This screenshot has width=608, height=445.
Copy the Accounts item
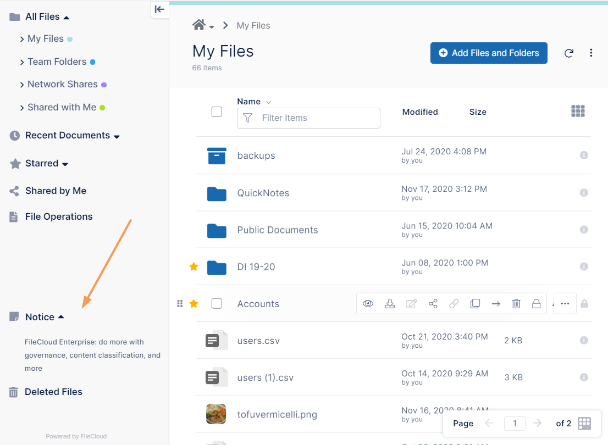475,304
